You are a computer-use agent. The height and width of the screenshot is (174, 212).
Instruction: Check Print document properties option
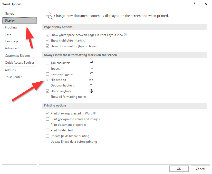coord(47,125)
